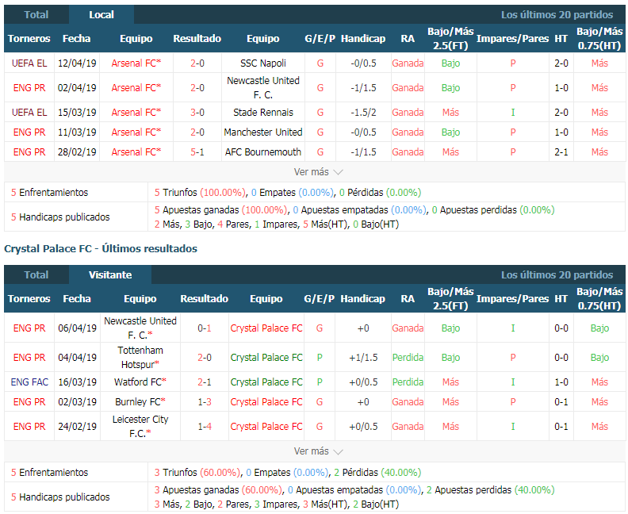Screen dimensions: 628x514
Task: Select the Local tab
Action: tap(101, 15)
